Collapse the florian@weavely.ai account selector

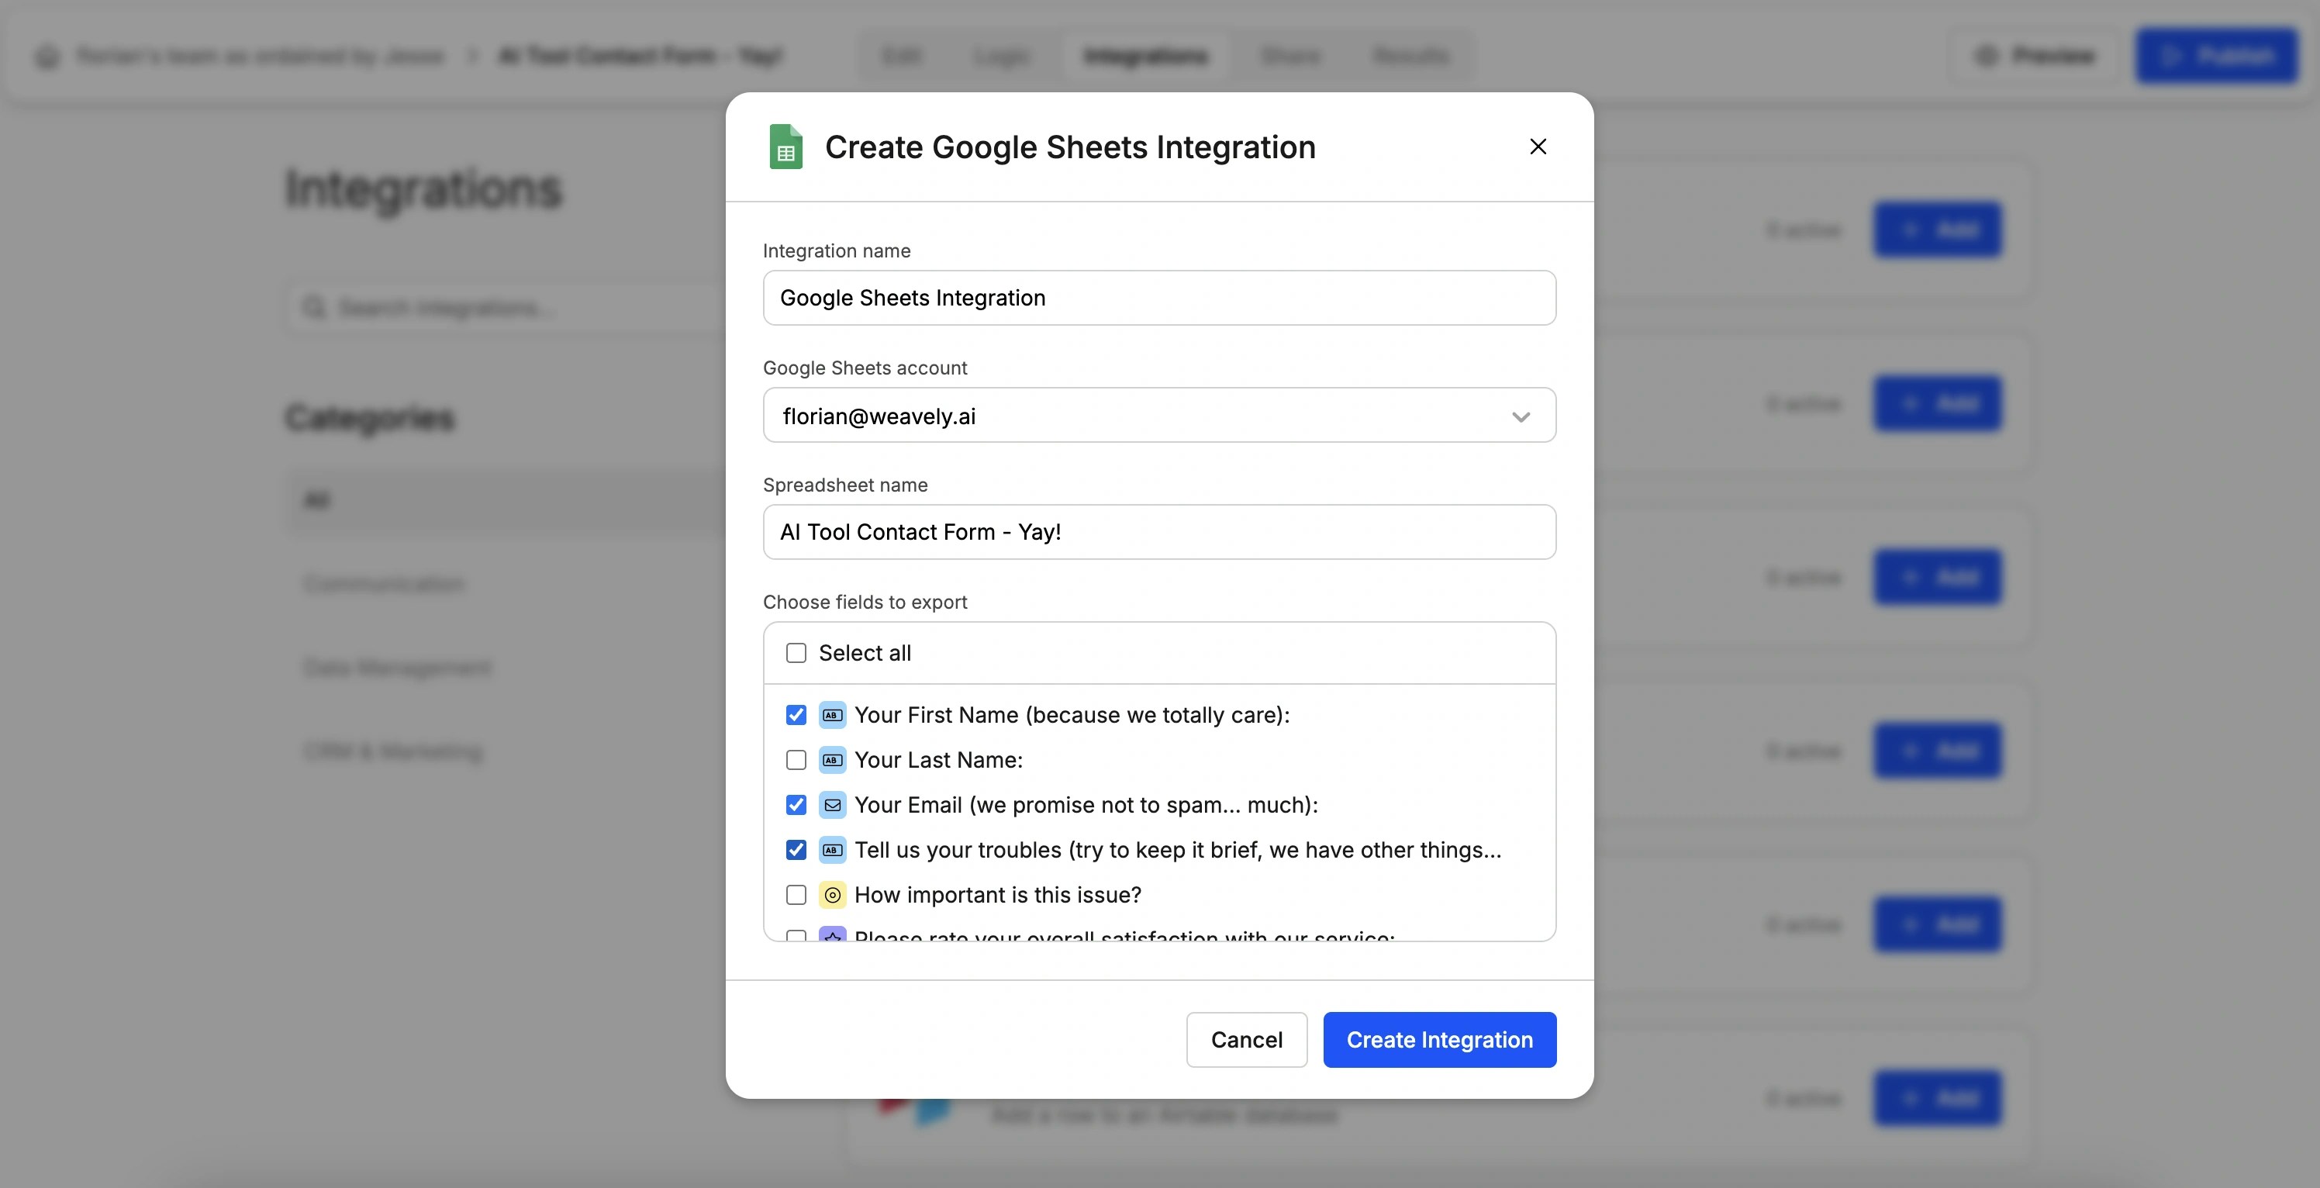[x=1521, y=416]
